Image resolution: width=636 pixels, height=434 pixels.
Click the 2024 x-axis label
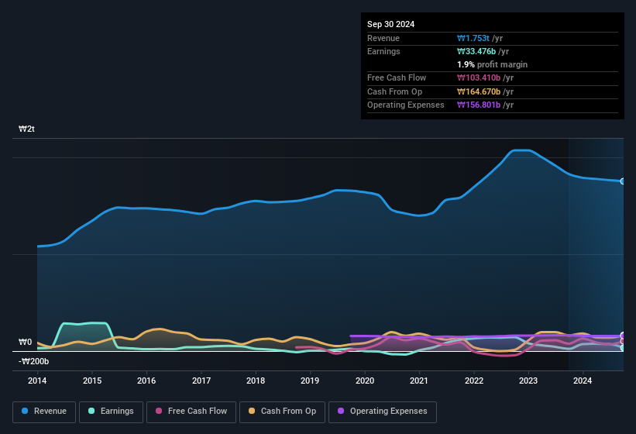[x=583, y=381]
